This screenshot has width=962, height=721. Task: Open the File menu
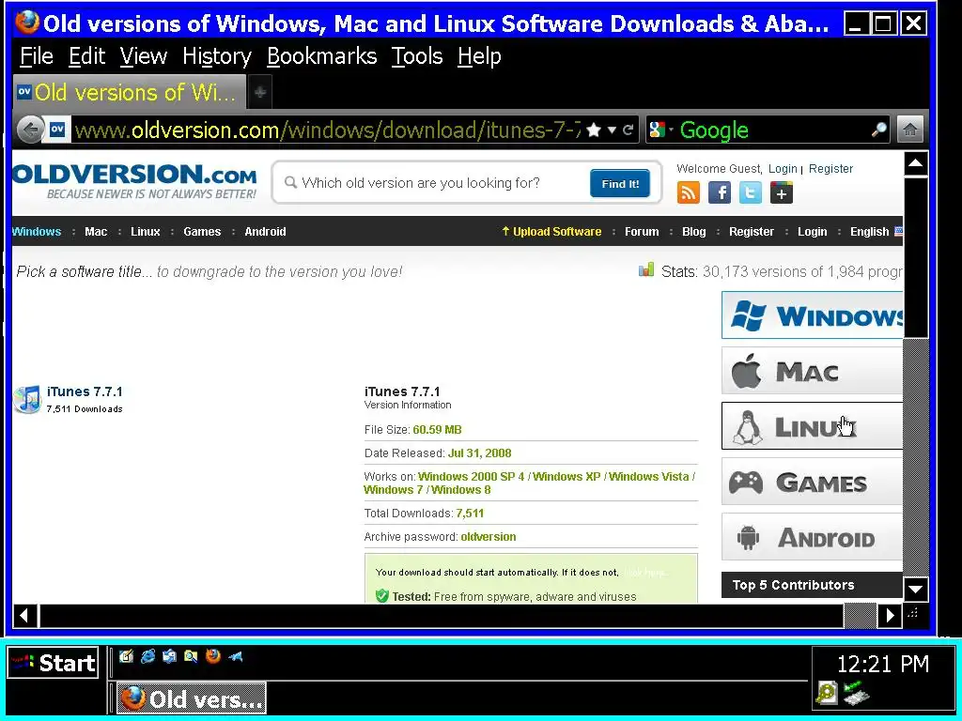pyautogui.click(x=37, y=56)
